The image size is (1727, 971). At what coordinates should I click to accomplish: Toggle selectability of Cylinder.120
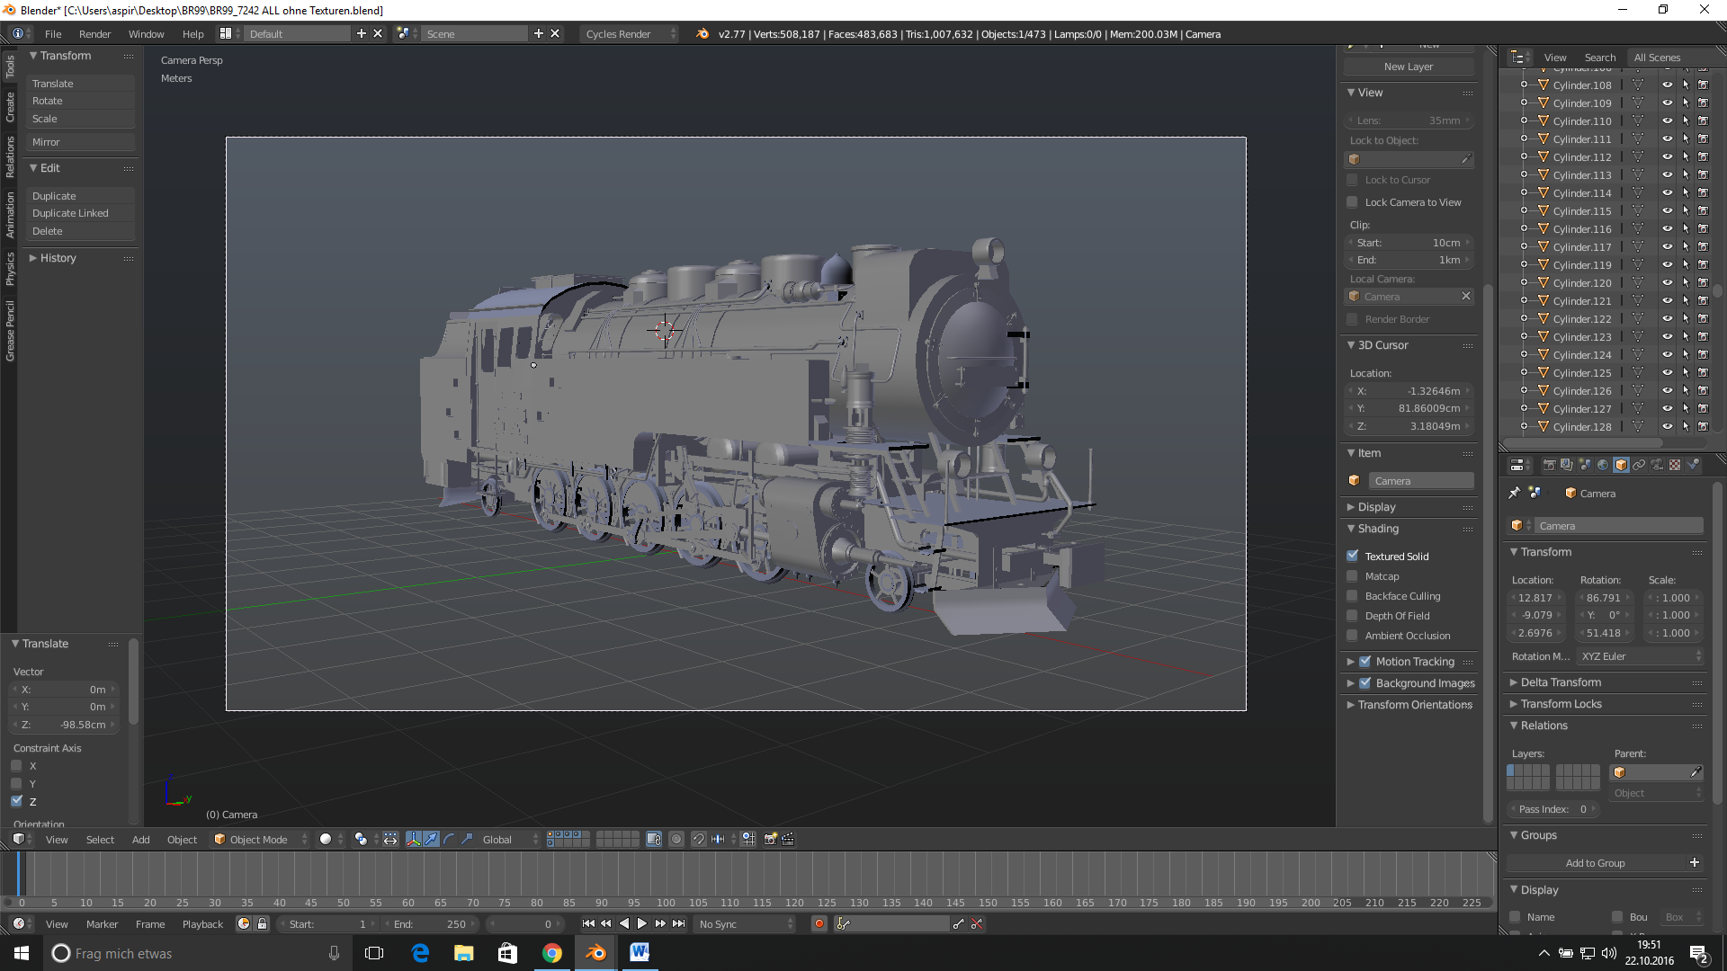pyautogui.click(x=1686, y=282)
